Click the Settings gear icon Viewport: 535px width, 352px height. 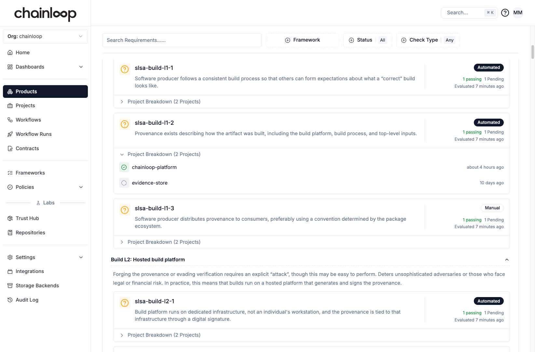(10, 257)
